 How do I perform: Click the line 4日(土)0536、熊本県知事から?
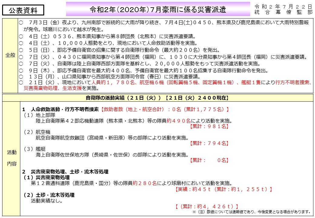[x=107, y=36]
